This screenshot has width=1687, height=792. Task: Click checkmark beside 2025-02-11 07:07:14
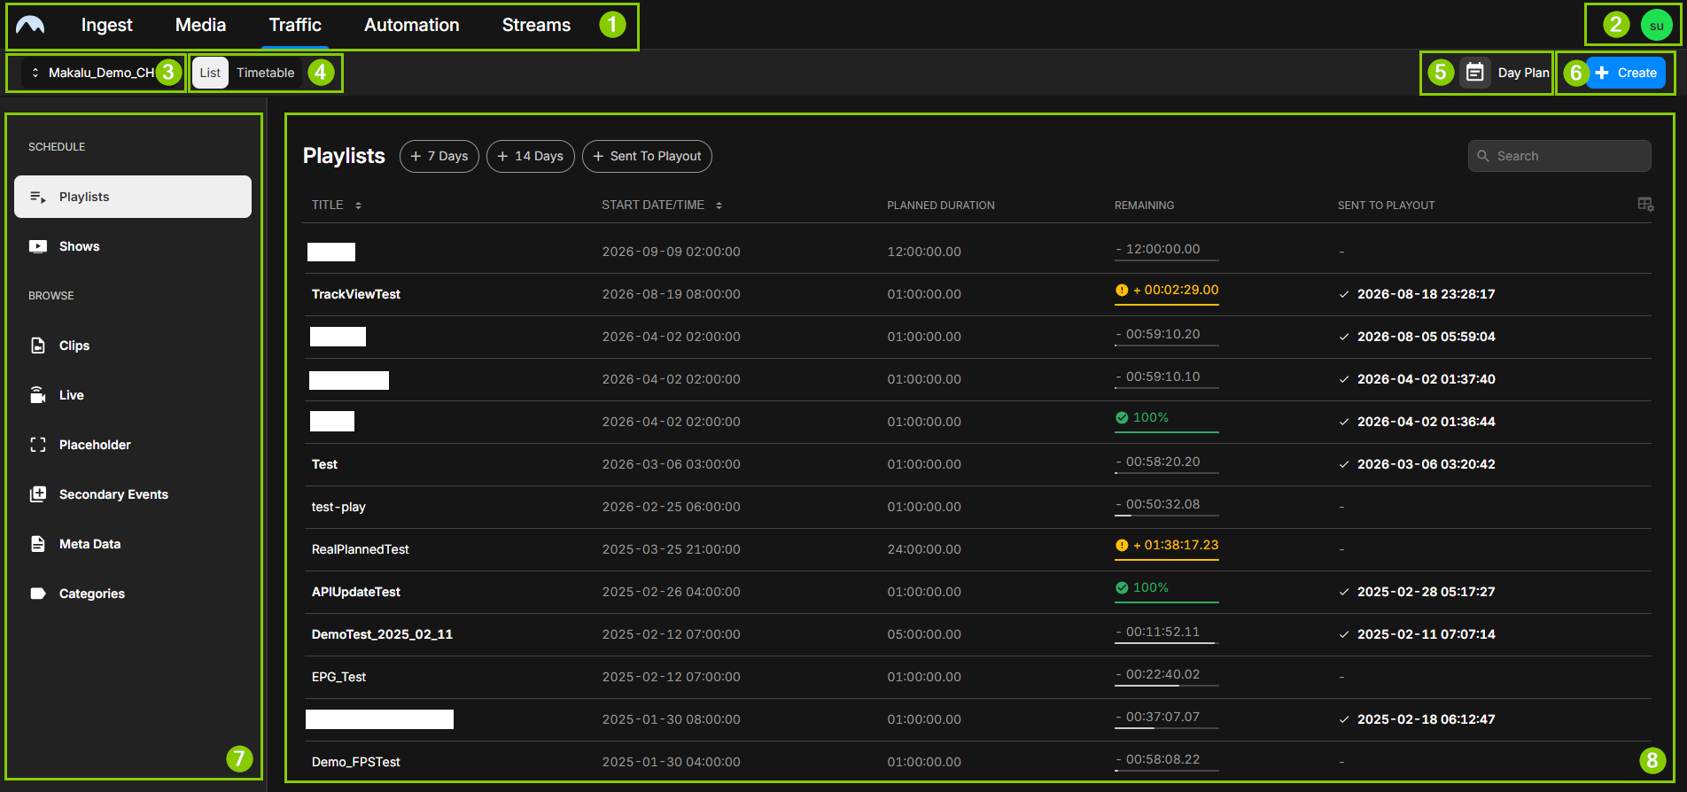click(1344, 634)
